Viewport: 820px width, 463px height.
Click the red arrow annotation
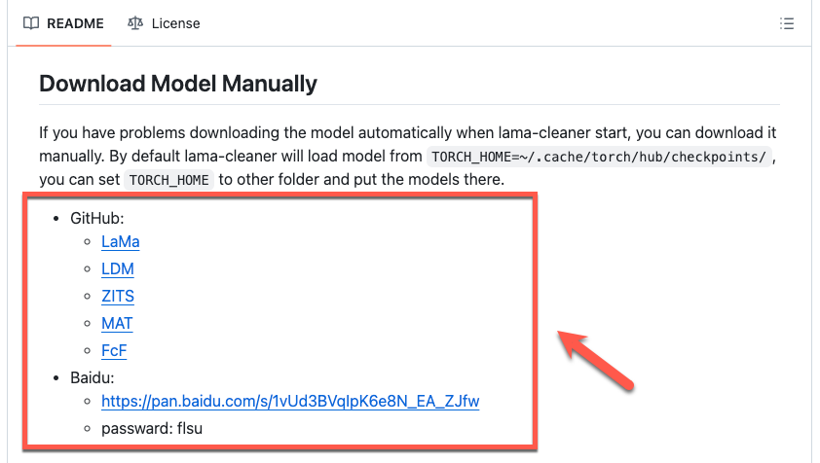[598, 359]
